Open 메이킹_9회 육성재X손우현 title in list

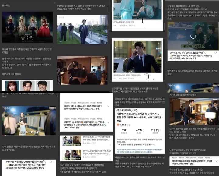click(x=97, y=152)
